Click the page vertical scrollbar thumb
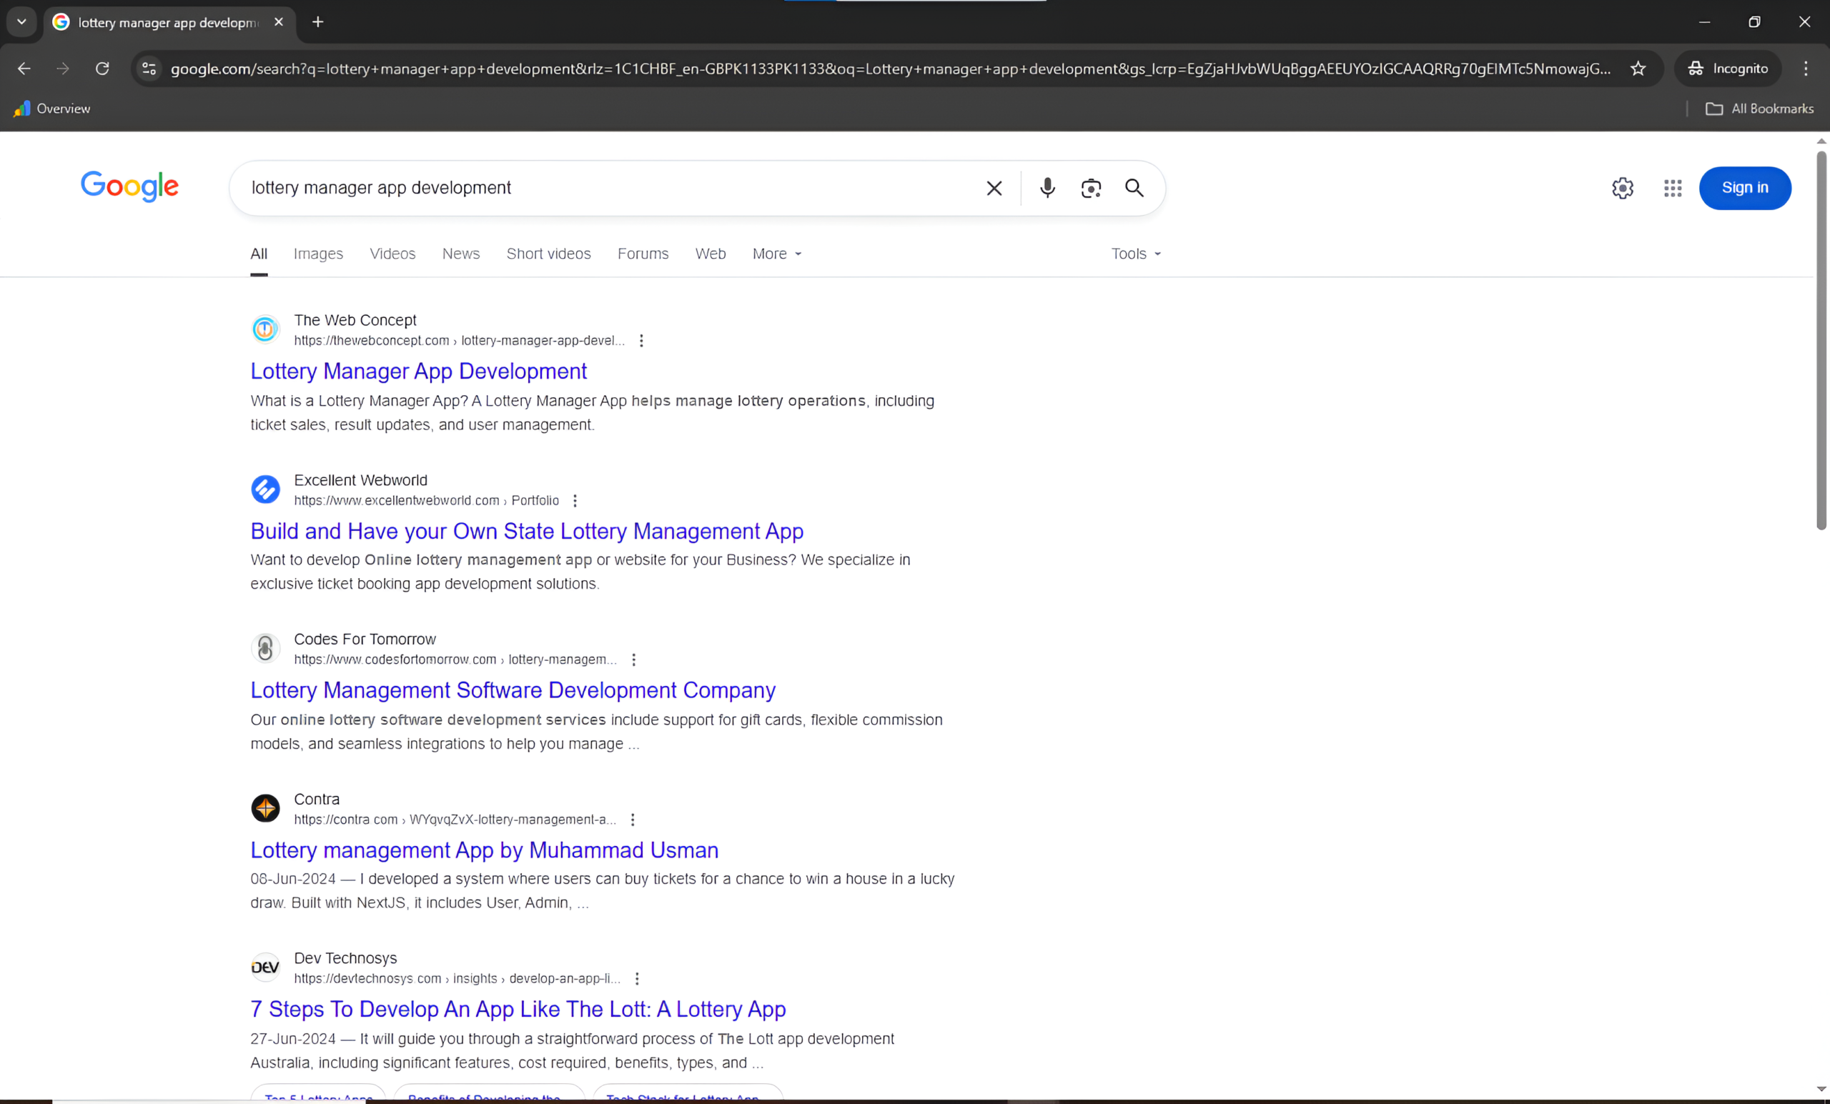Image resolution: width=1830 pixels, height=1104 pixels. click(x=1821, y=341)
